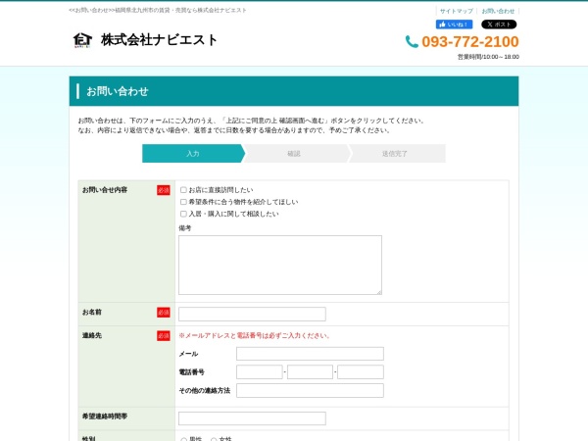Viewport: 588px width, 441px height.
Task: Focus the 備考 textarea
Action: point(280,266)
